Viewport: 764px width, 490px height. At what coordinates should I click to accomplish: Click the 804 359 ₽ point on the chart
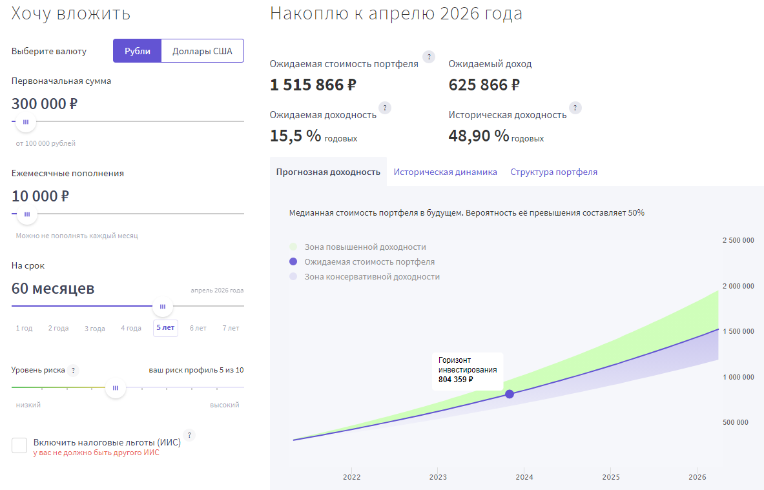tap(510, 394)
